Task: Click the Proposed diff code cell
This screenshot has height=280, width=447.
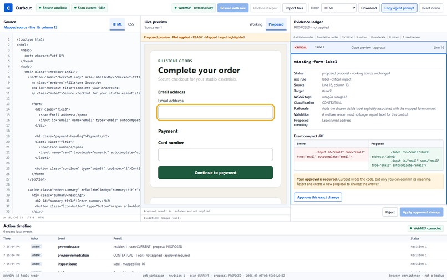Action: coord(406,158)
